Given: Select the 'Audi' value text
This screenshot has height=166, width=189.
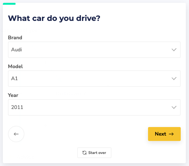Looking at the screenshot, I should 17,50.
